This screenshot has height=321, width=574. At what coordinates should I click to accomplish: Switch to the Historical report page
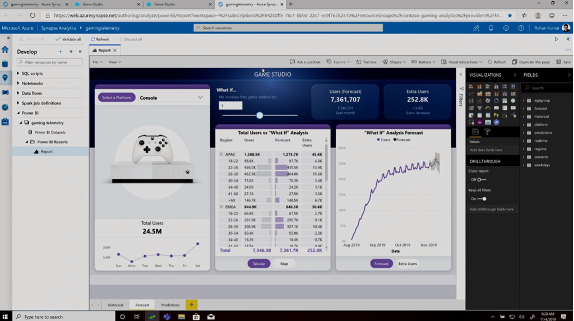[115, 305]
